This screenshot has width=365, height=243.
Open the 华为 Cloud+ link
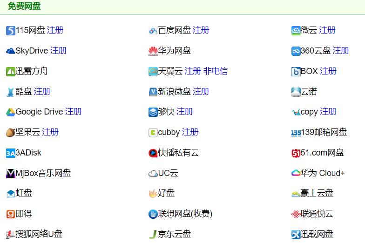point(323,173)
